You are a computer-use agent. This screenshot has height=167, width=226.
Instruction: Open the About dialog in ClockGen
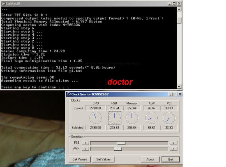pyautogui.click(x=150, y=159)
